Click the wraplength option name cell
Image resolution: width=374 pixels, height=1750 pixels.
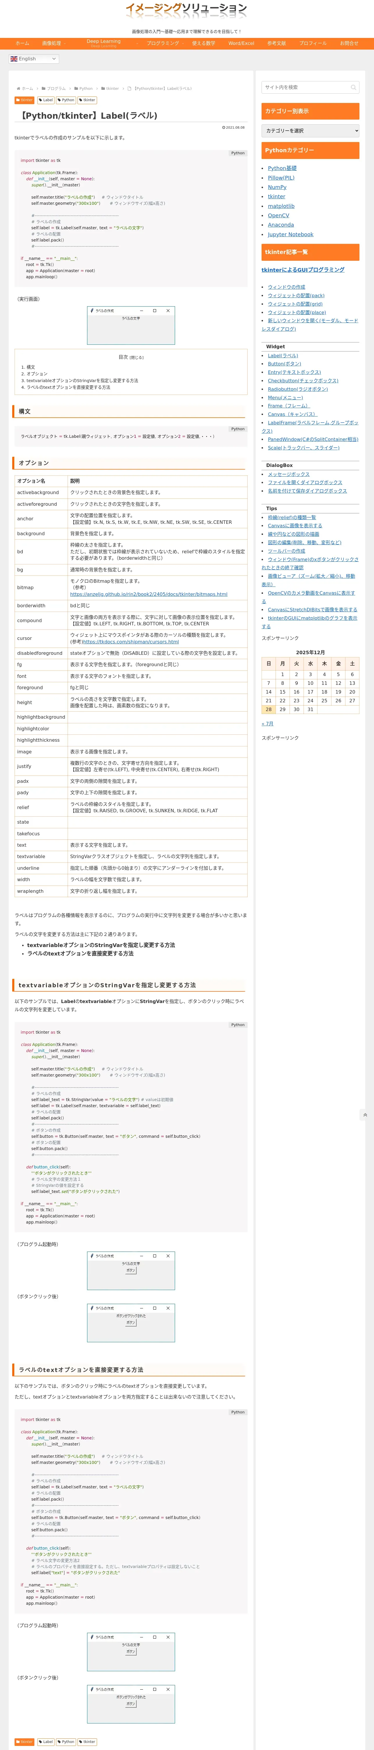[x=41, y=891]
